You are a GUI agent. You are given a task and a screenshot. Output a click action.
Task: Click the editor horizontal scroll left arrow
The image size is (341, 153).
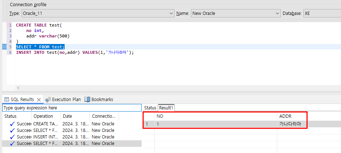coord(18,88)
